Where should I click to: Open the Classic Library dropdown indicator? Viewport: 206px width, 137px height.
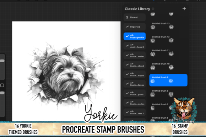pyautogui.click(x=153, y=9)
